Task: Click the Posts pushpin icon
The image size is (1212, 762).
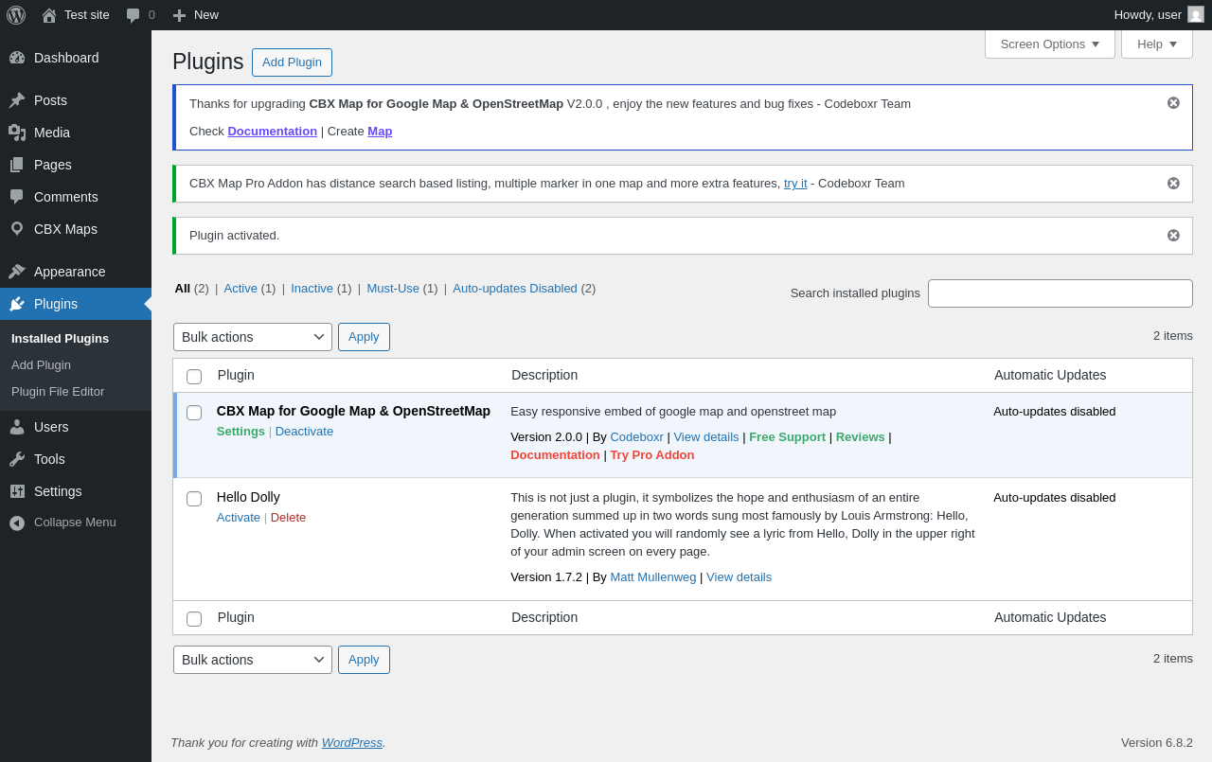Action: click(17, 100)
